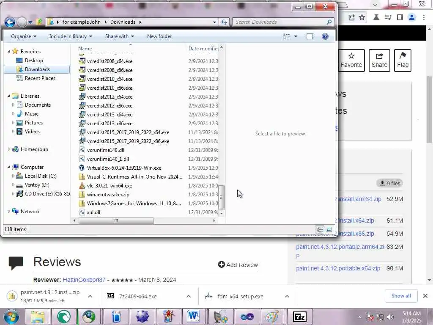Screen dimensions: 433x325
Task: Open browser three-dot menu
Action: pos(424,17)
